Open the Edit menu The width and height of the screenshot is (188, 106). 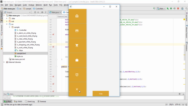pyautogui.click(x=6, y=5)
